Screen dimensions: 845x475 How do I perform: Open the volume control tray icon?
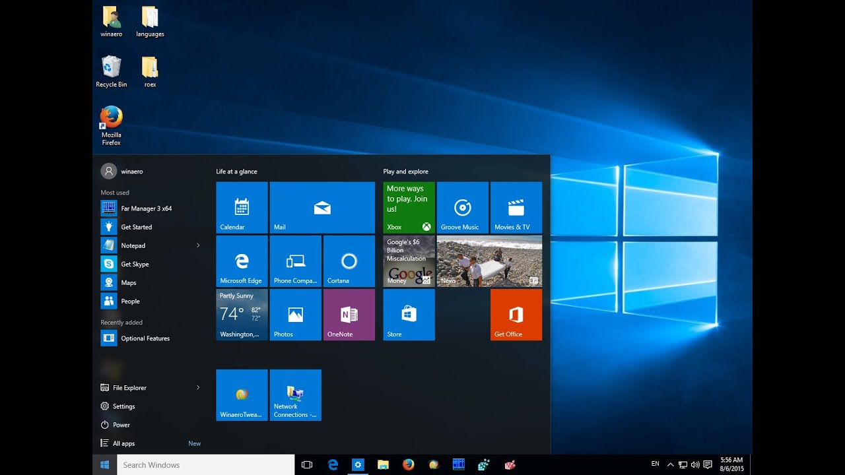(x=695, y=464)
